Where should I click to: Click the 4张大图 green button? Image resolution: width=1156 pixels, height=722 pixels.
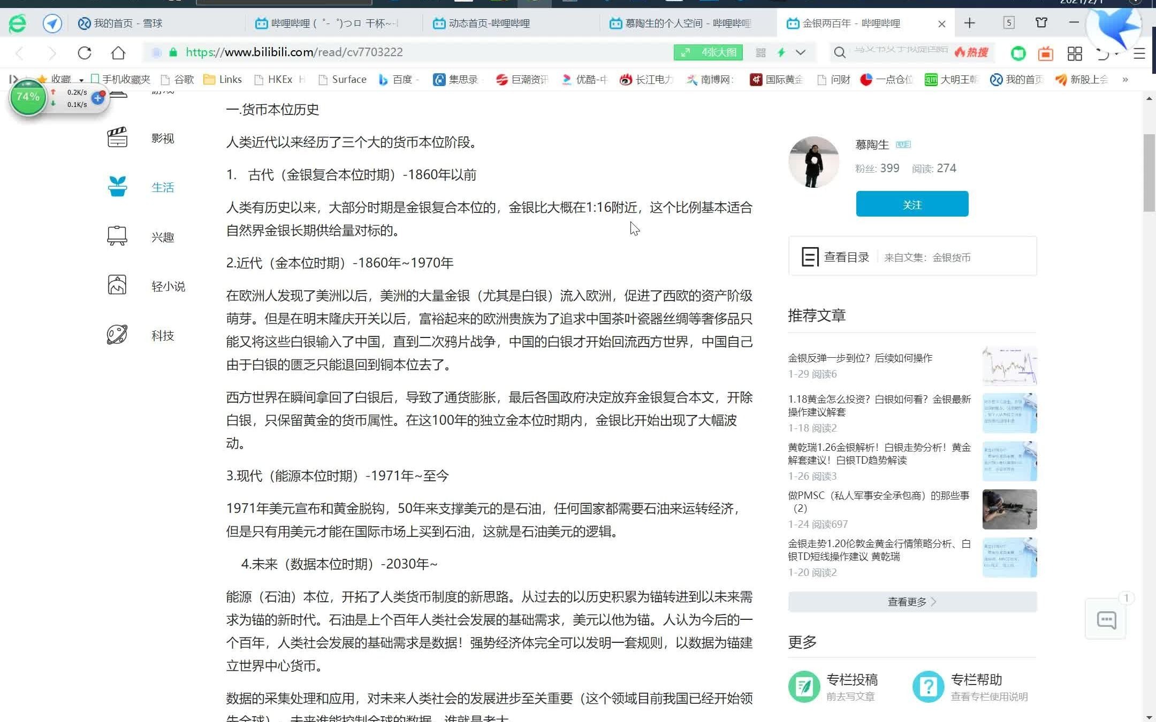pyautogui.click(x=708, y=52)
